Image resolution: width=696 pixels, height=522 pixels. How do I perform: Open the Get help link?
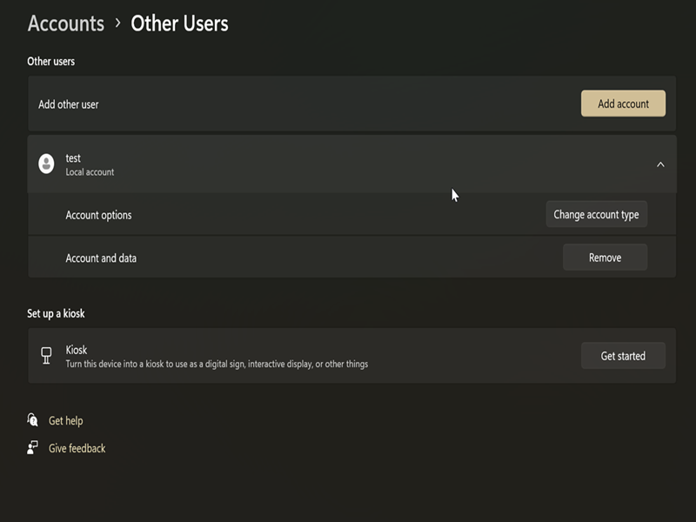[65, 421]
